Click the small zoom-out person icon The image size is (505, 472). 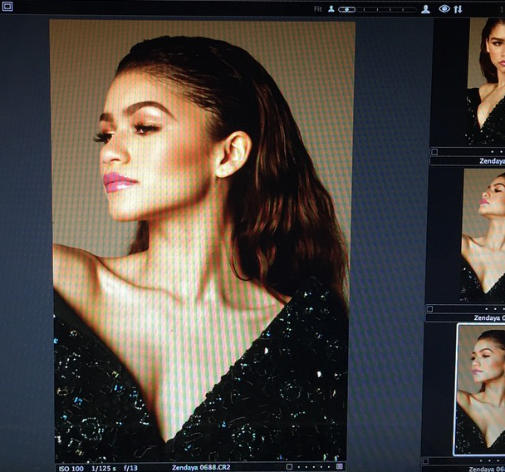pyautogui.click(x=331, y=9)
